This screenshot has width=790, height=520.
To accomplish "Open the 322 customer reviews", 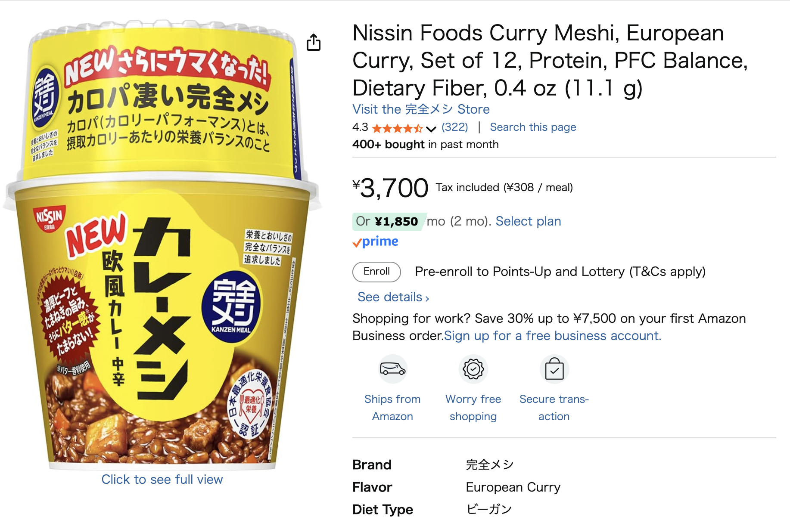I will 454,127.
